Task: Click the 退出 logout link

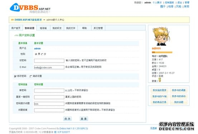Action: coord(180,2)
